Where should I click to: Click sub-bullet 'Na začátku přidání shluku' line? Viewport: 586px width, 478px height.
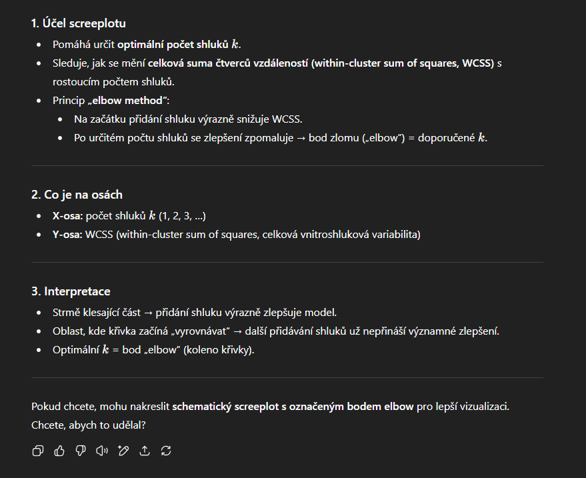[188, 119]
